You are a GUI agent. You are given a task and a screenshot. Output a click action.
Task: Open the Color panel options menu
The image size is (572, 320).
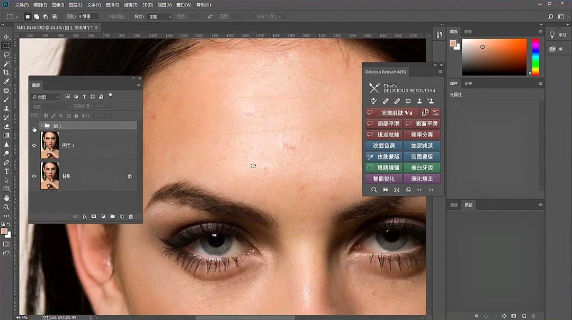[x=541, y=32]
